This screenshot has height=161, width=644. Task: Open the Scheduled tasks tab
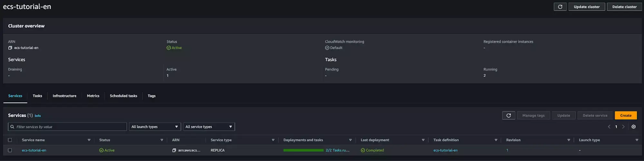(x=123, y=96)
